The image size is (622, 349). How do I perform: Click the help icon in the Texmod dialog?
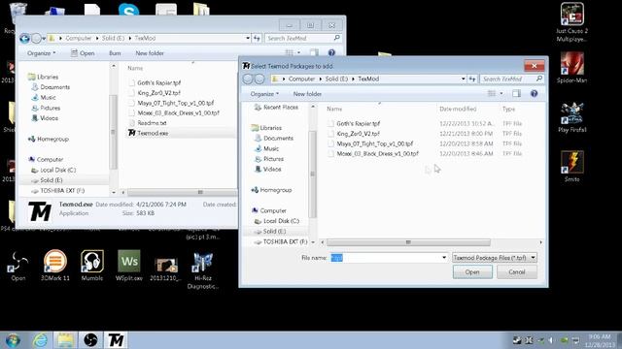point(534,94)
